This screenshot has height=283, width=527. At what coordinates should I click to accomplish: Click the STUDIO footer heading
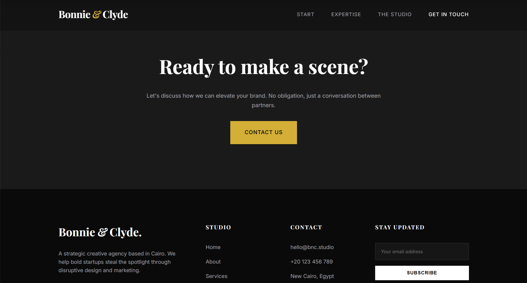pyautogui.click(x=218, y=227)
